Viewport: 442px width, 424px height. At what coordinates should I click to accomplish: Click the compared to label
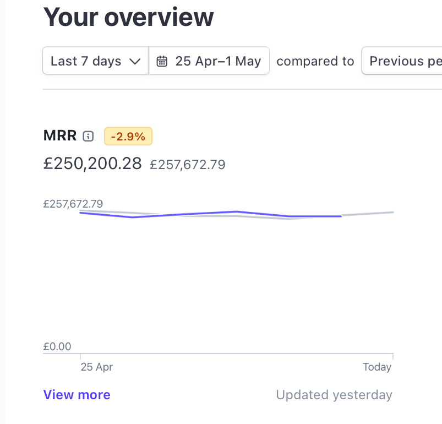point(315,61)
